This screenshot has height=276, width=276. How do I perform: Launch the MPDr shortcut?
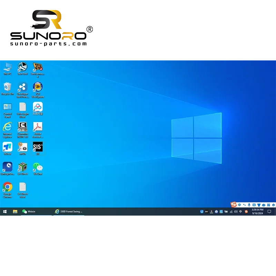(22, 149)
